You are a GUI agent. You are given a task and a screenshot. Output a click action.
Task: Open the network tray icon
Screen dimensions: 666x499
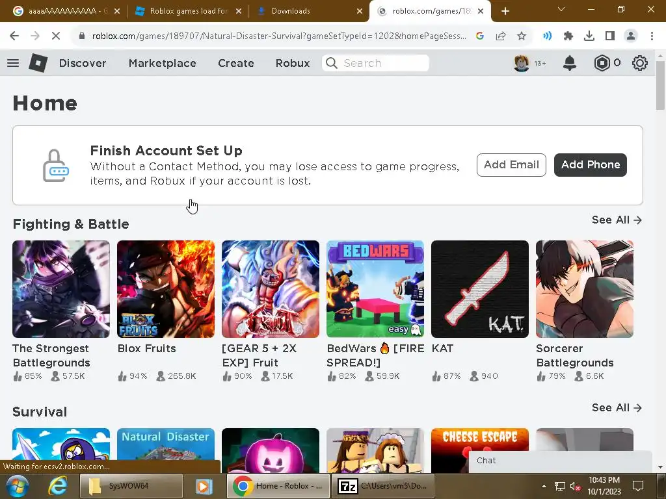(560, 487)
